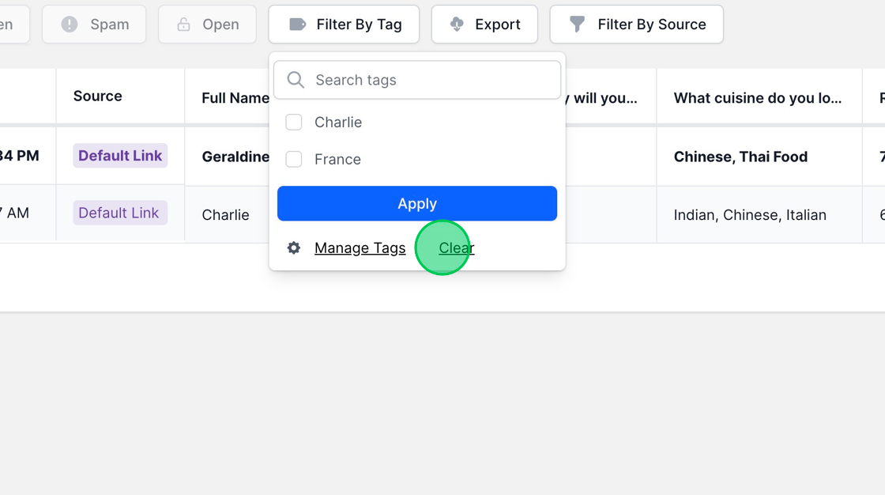This screenshot has height=495, width=885.
Task: Open the Filter By Tag dropdown
Action: (344, 24)
